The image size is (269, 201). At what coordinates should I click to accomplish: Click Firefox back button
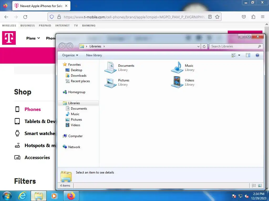click(x=6, y=17)
